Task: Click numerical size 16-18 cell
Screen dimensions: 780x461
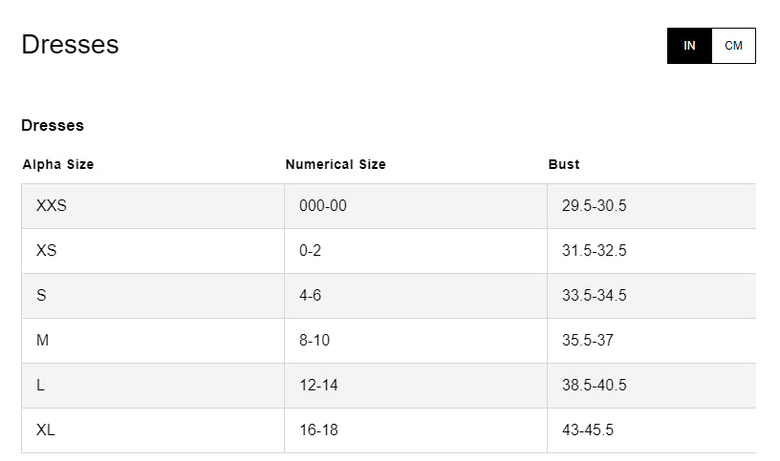Action: 318,430
